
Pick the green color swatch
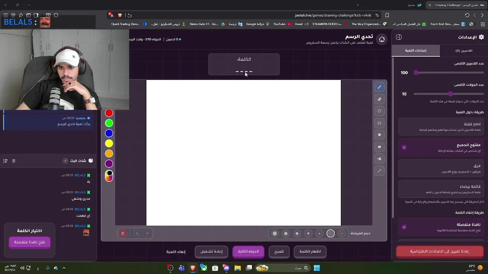point(109,123)
